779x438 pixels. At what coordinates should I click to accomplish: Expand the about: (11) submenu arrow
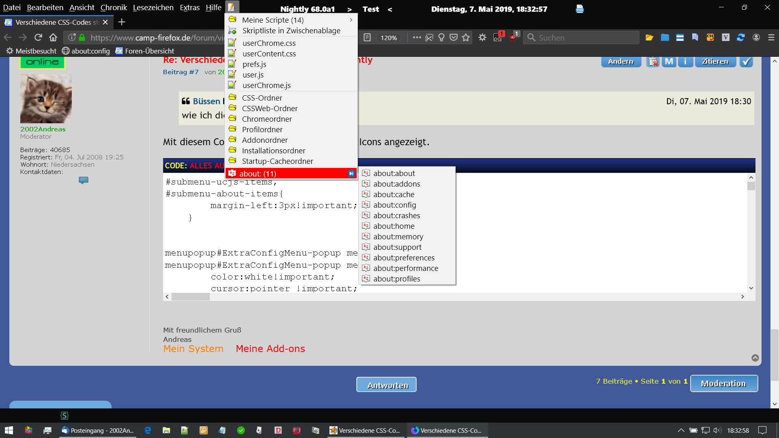point(351,174)
